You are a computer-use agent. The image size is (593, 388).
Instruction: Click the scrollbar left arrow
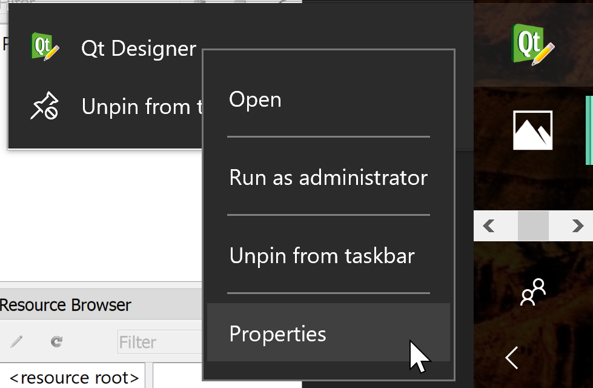coord(489,226)
